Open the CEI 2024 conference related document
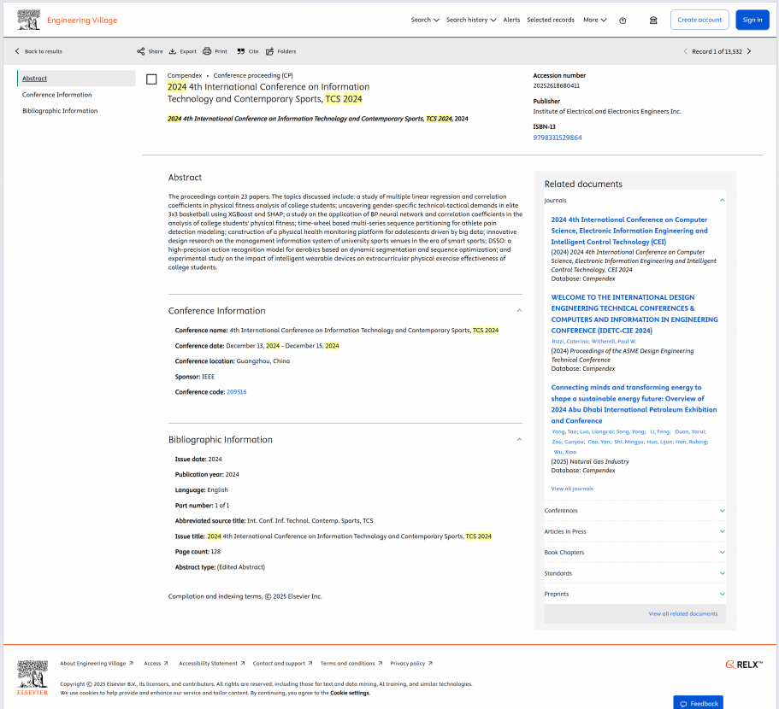This screenshot has height=709, width=779. click(x=629, y=231)
